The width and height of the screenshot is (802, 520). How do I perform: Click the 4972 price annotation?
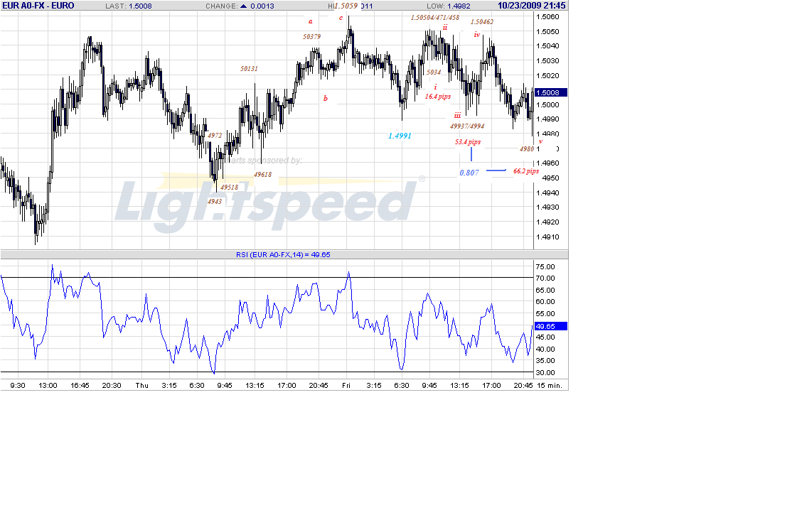[215, 136]
